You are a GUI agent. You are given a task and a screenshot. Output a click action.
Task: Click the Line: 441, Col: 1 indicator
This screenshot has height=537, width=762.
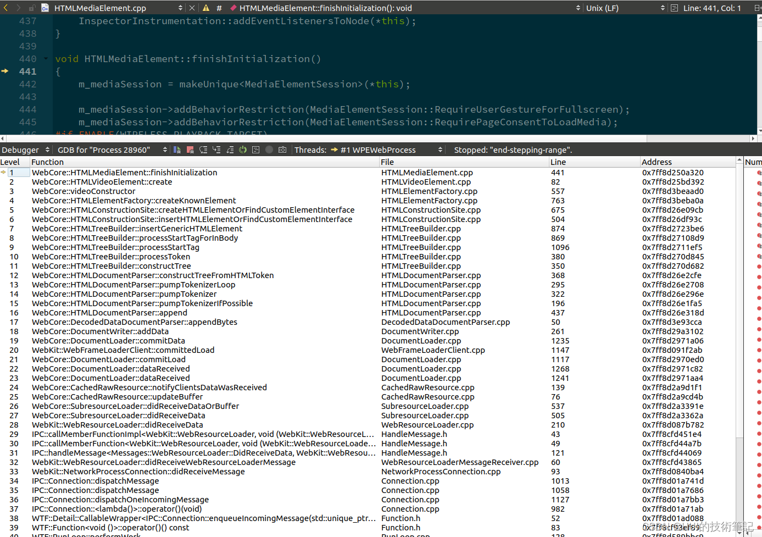tap(711, 8)
